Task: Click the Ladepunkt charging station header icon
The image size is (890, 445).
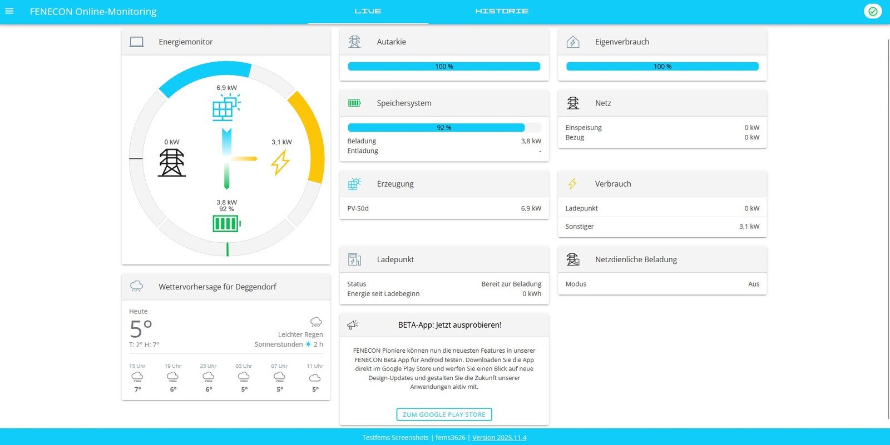Action: coord(354,259)
